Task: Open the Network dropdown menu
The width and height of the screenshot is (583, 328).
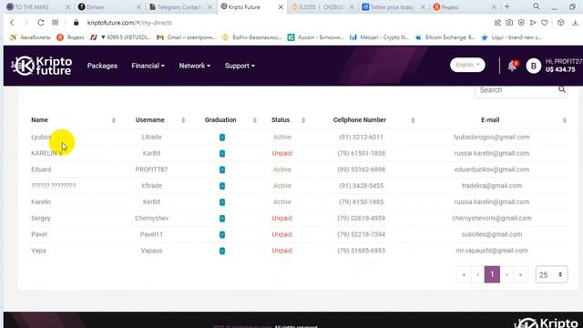Action: click(x=194, y=66)
